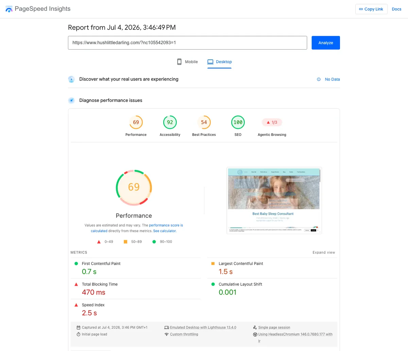Click the red Speed Index triangle
The height and width of the screenshot is (351, 408).
tap(76, 305)
